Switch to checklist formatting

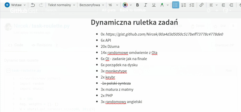point(192,5)
